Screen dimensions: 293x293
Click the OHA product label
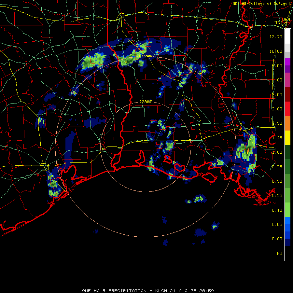pyautogui.click(x=286, y=20)
